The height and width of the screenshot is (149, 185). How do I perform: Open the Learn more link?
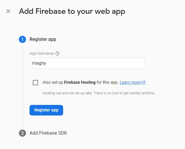click(130, 83)
